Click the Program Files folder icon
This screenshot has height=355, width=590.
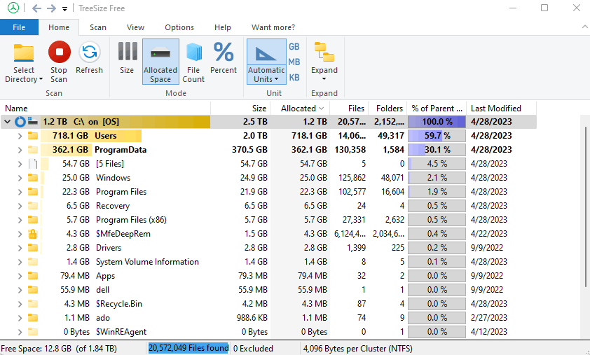pyautogui.click(x=33, y=191)
